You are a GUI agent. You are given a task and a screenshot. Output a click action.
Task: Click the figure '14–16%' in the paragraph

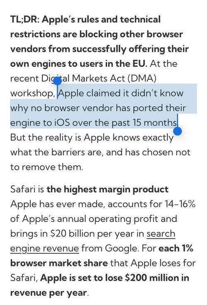[180, 204]
